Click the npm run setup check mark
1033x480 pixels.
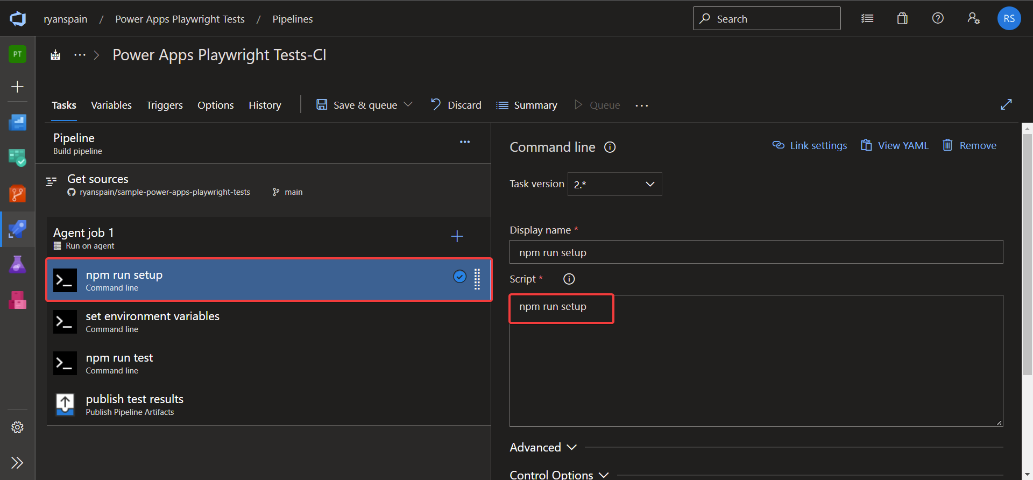point(459,277)
